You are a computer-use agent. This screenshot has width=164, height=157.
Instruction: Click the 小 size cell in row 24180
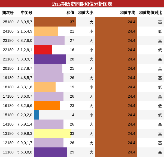[91, 31]
